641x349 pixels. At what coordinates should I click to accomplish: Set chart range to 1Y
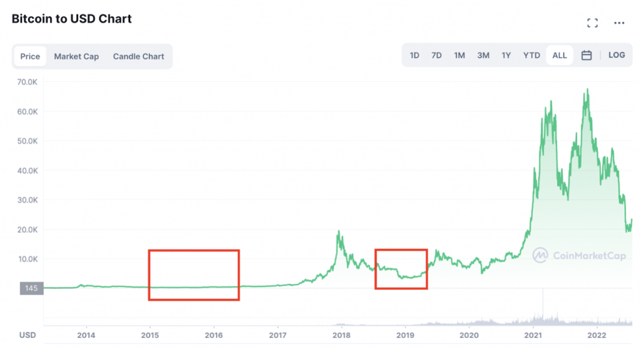point(506,56)
